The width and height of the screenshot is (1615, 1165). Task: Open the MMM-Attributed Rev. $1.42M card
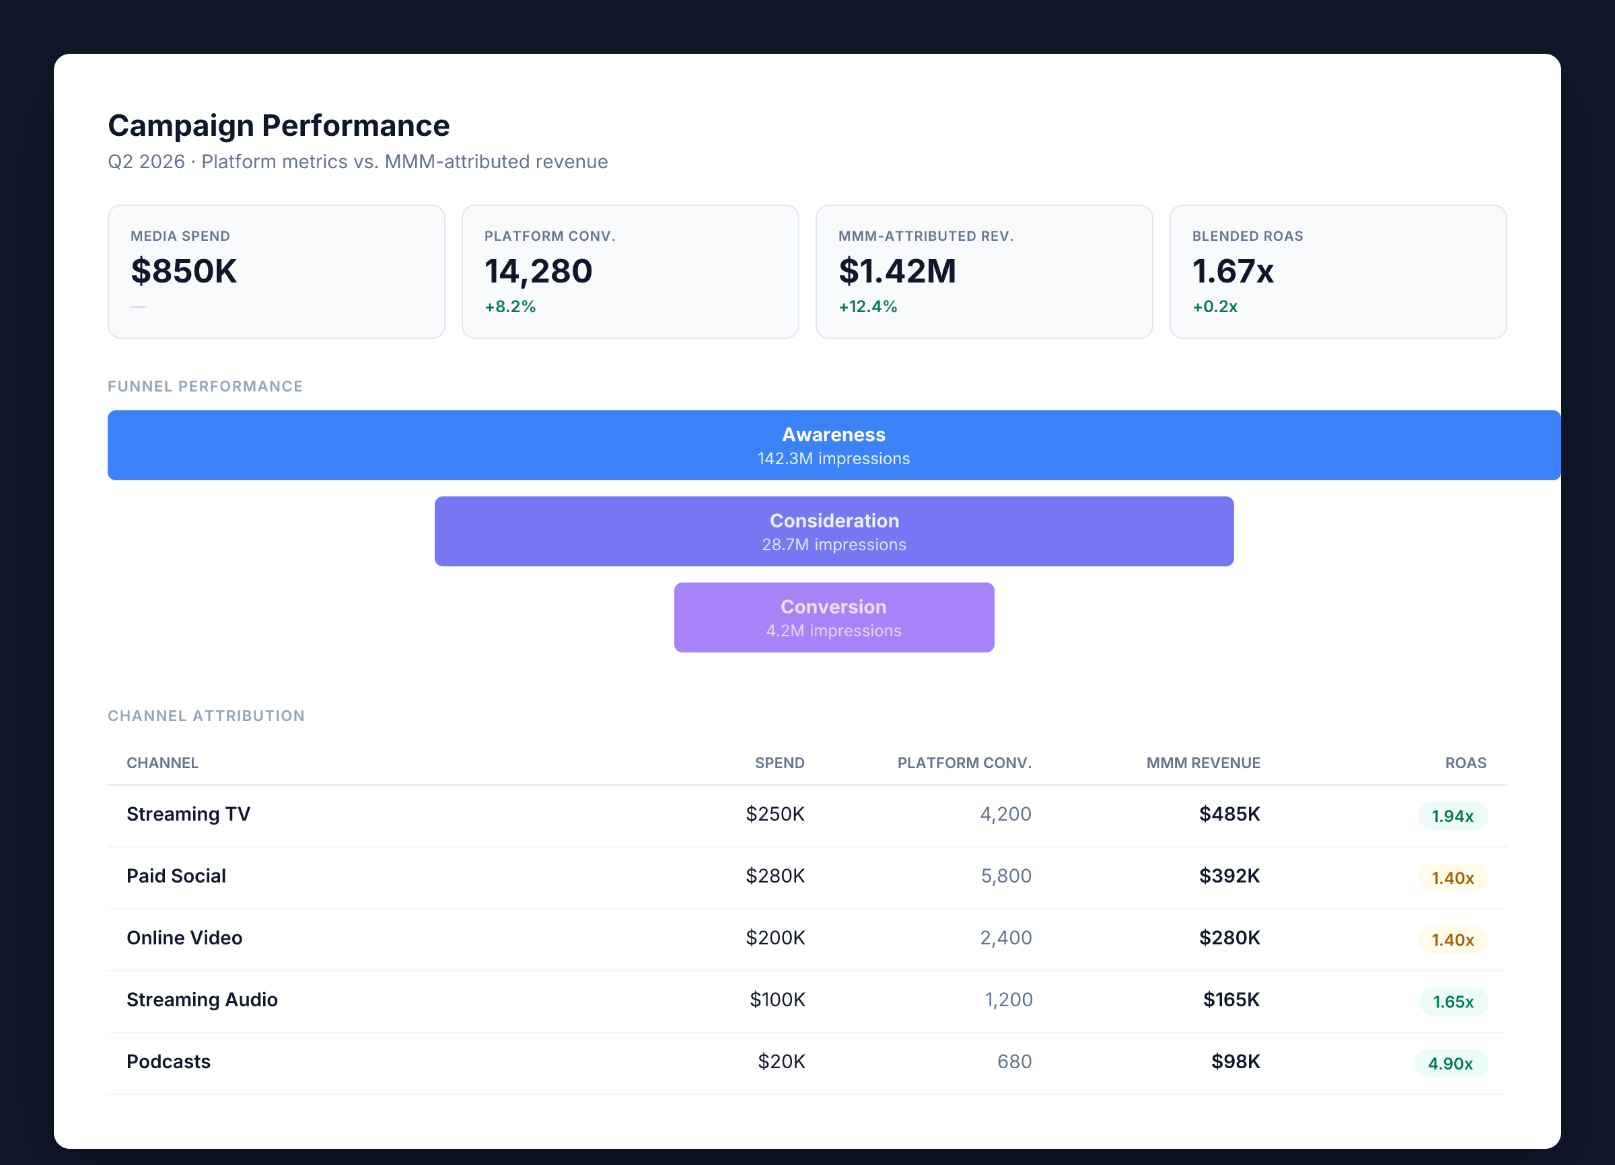coord(983,271)
